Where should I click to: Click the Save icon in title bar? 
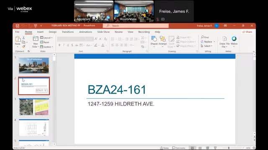18,26
